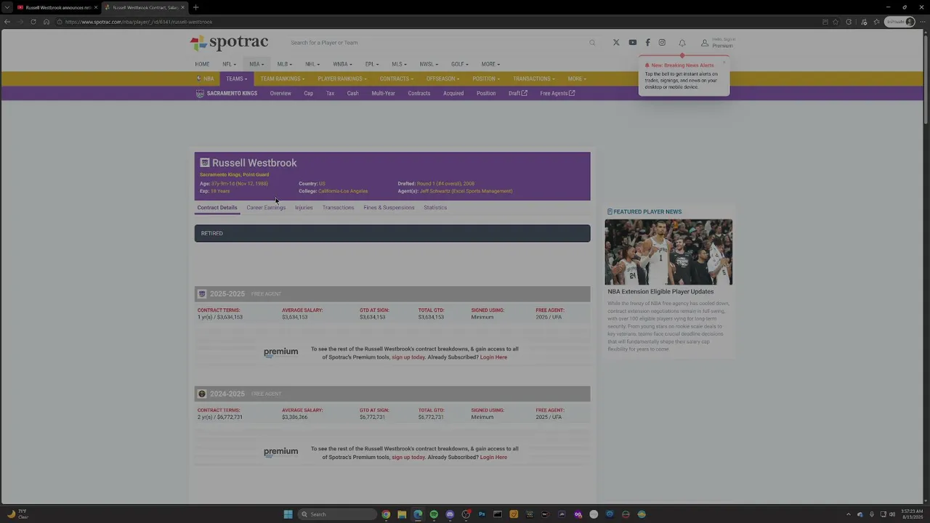Open the Contracts dropdown in gold bar
Viewport: 930px width, 523px height.
397,78
